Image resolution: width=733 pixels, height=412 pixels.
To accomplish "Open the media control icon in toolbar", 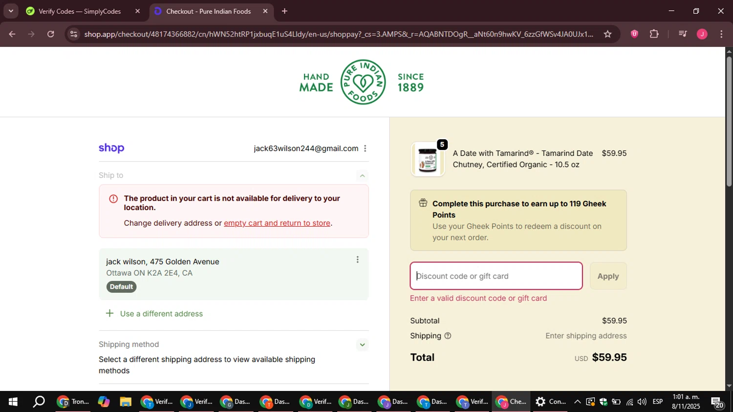I will (x=683, y=34).
